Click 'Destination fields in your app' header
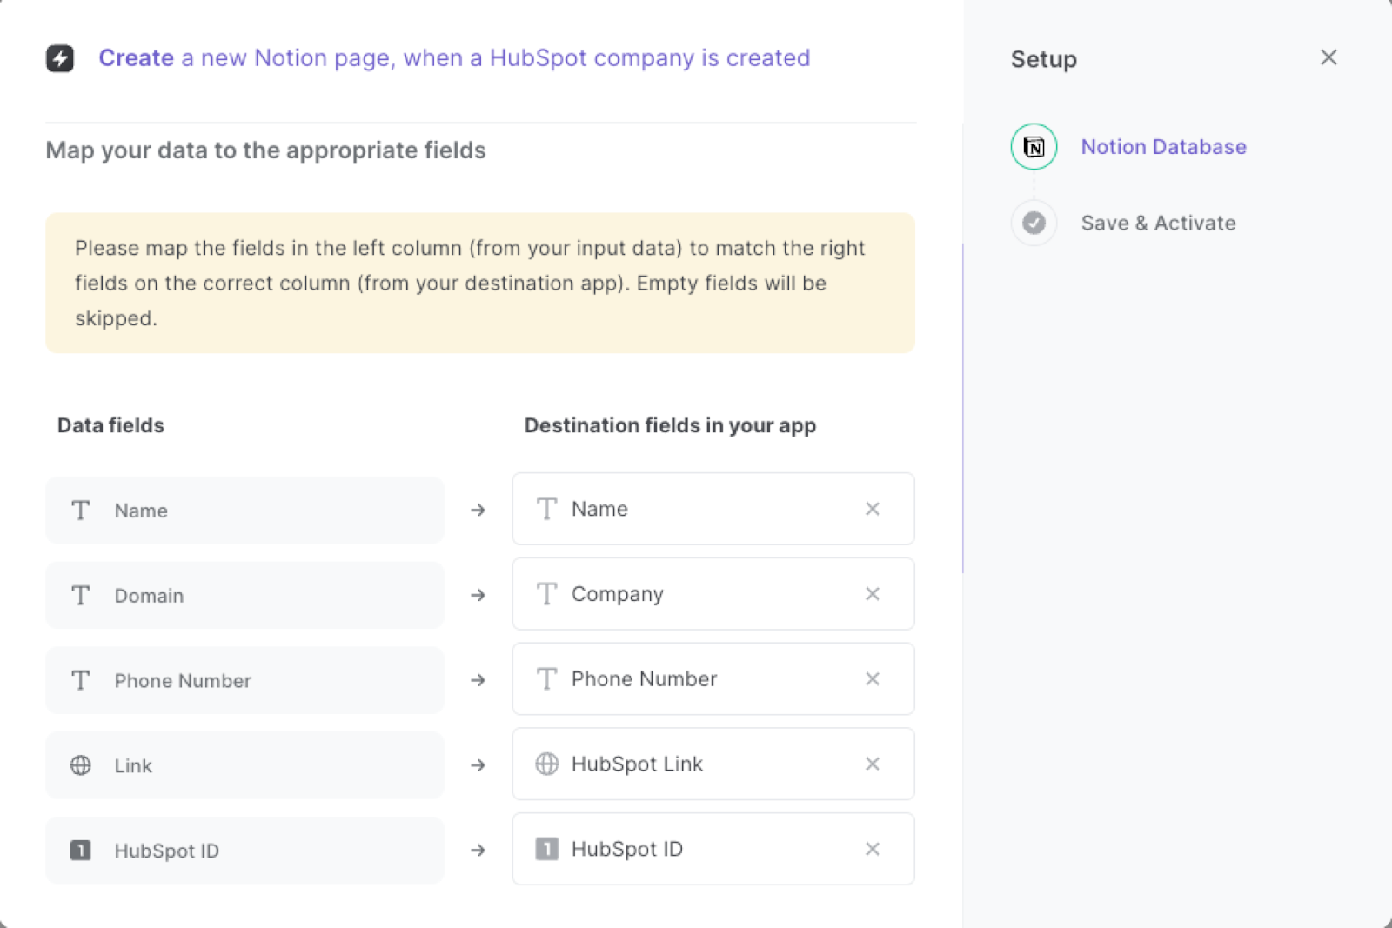Image resolution: width=1392 pixels, height=928 pixels. tap(670, 425)
